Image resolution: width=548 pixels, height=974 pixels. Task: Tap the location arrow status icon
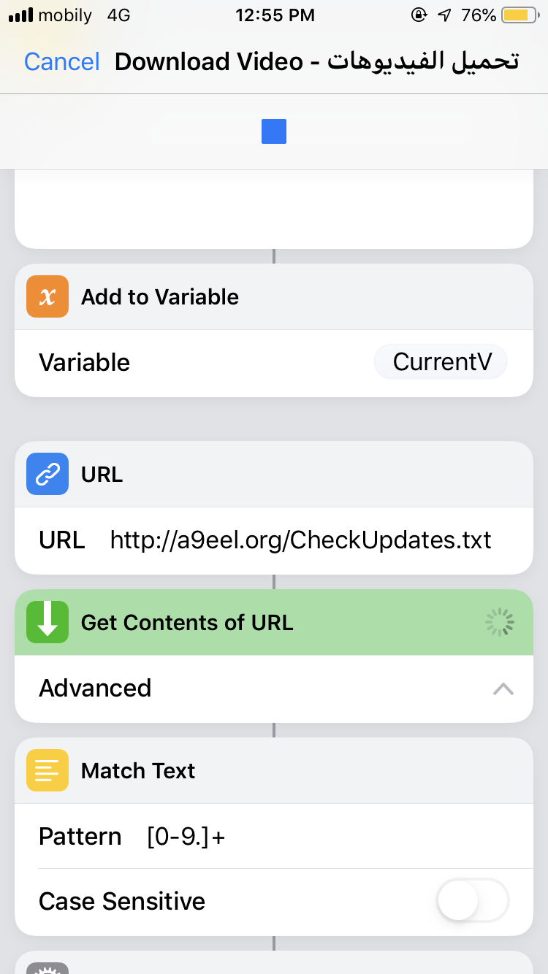(x=445, y=15)
